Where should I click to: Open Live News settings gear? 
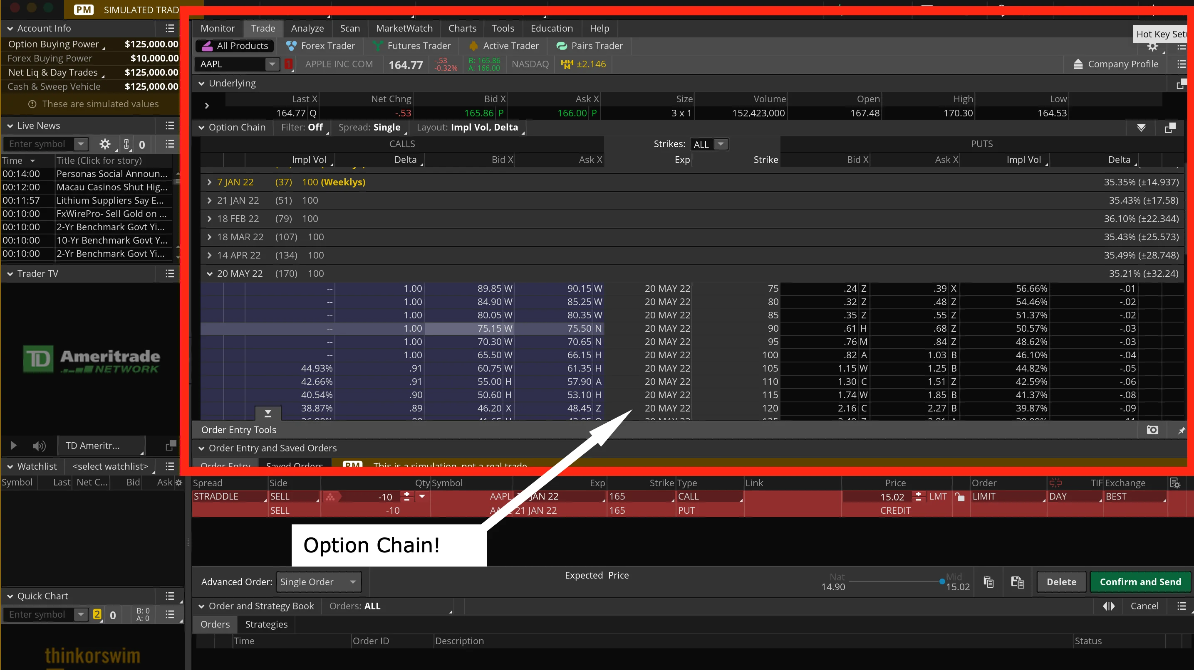point(105,145)
